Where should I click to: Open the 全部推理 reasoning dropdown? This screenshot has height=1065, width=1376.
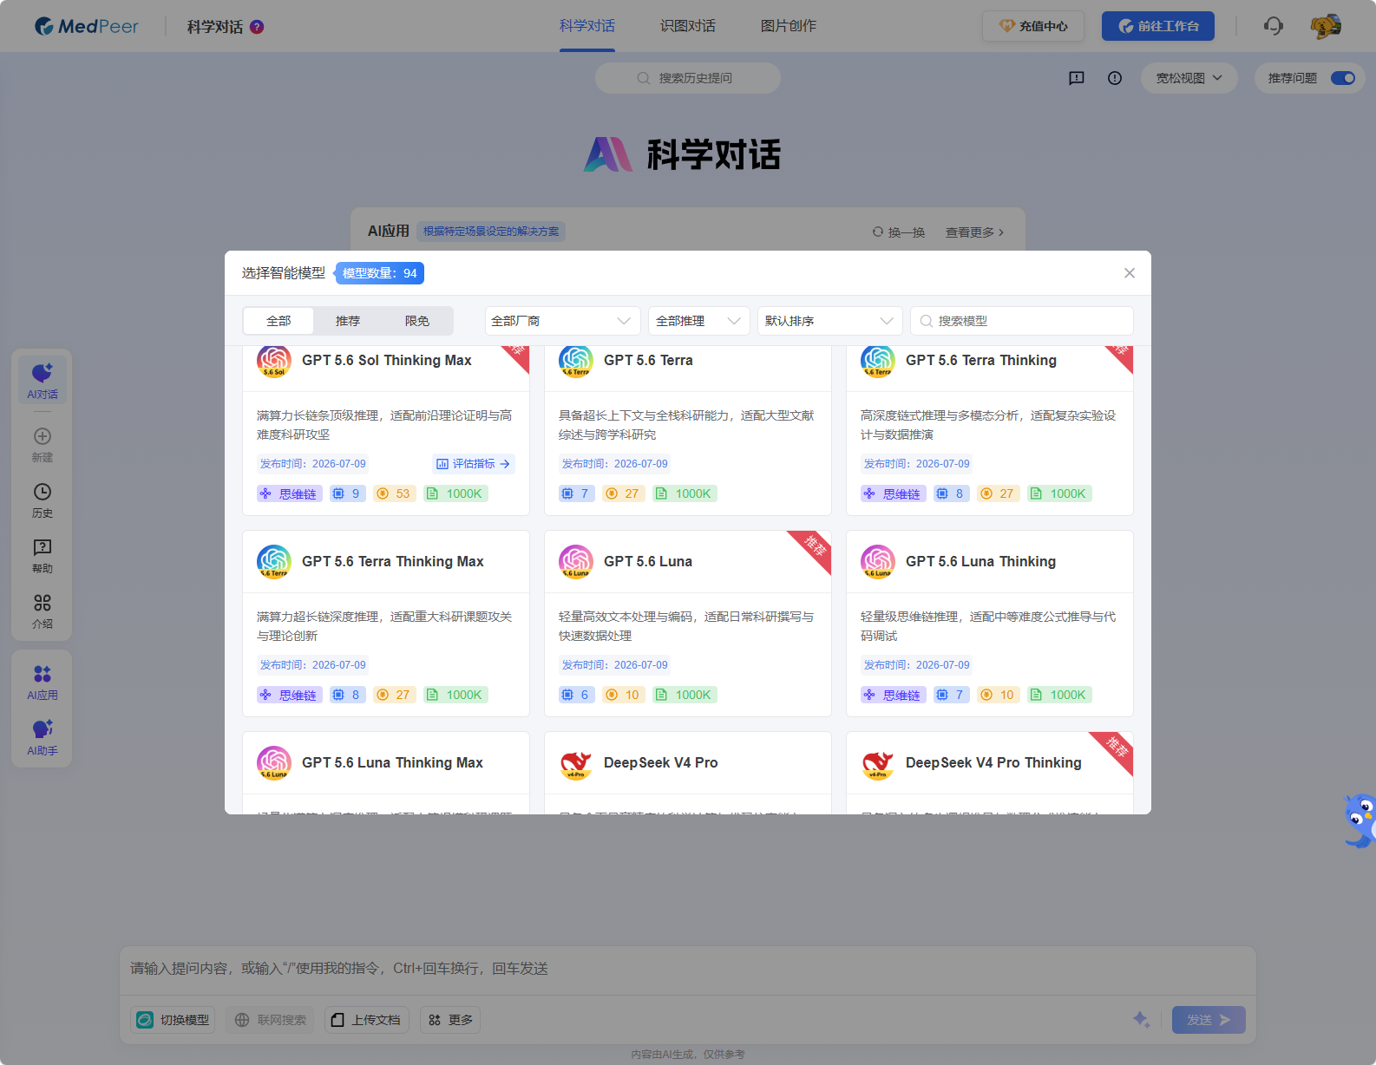click(699, 321)
